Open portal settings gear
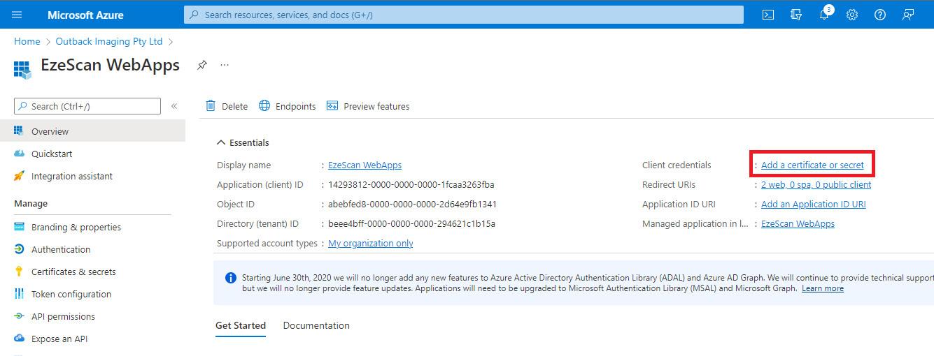This screenshot has height=356, width=934. point(851,15)
